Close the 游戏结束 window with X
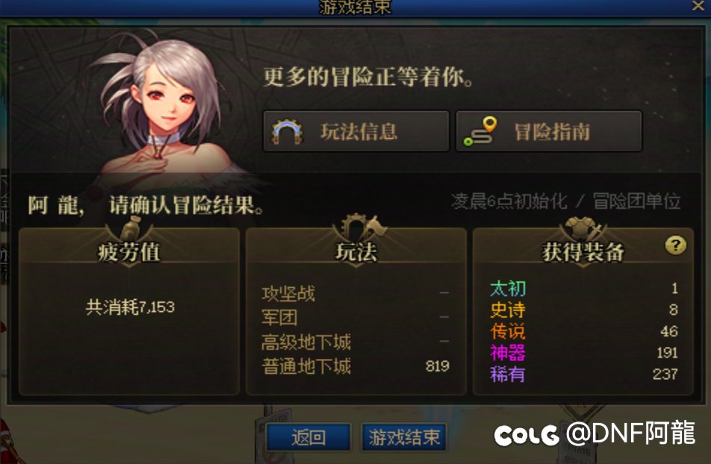 (x=698, y=6)
